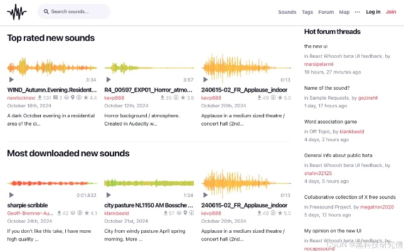Play the sharpie scribble sound
This screenshot has width=404, height=251.
tap(11, 195)
